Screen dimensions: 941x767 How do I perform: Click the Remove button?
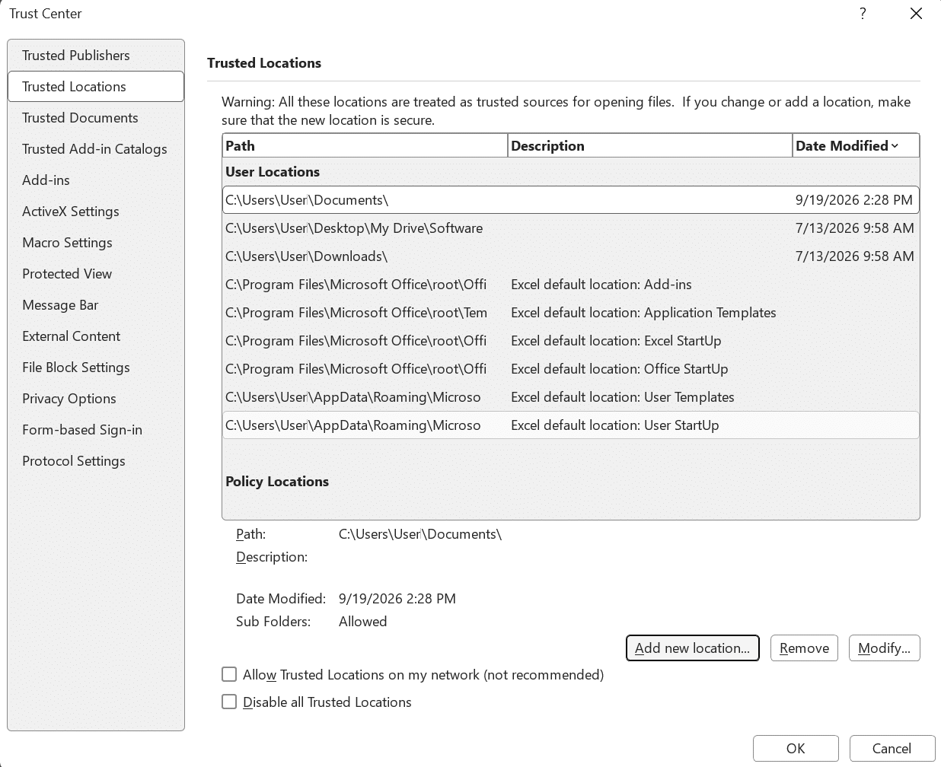click(804, 648)
